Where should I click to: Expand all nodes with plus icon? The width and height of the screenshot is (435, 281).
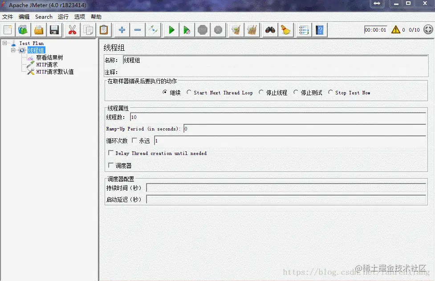(122, 30)
